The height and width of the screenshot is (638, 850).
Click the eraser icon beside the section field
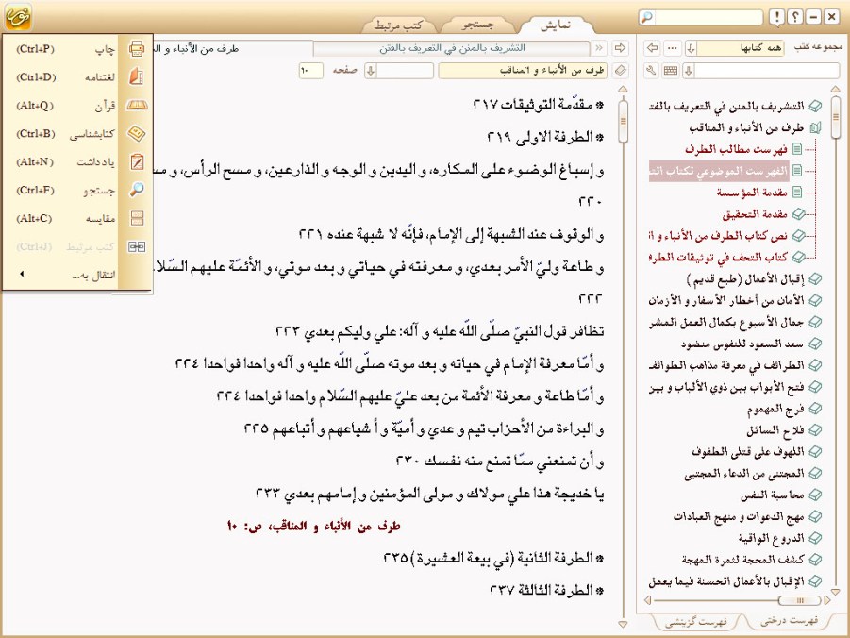620,71
